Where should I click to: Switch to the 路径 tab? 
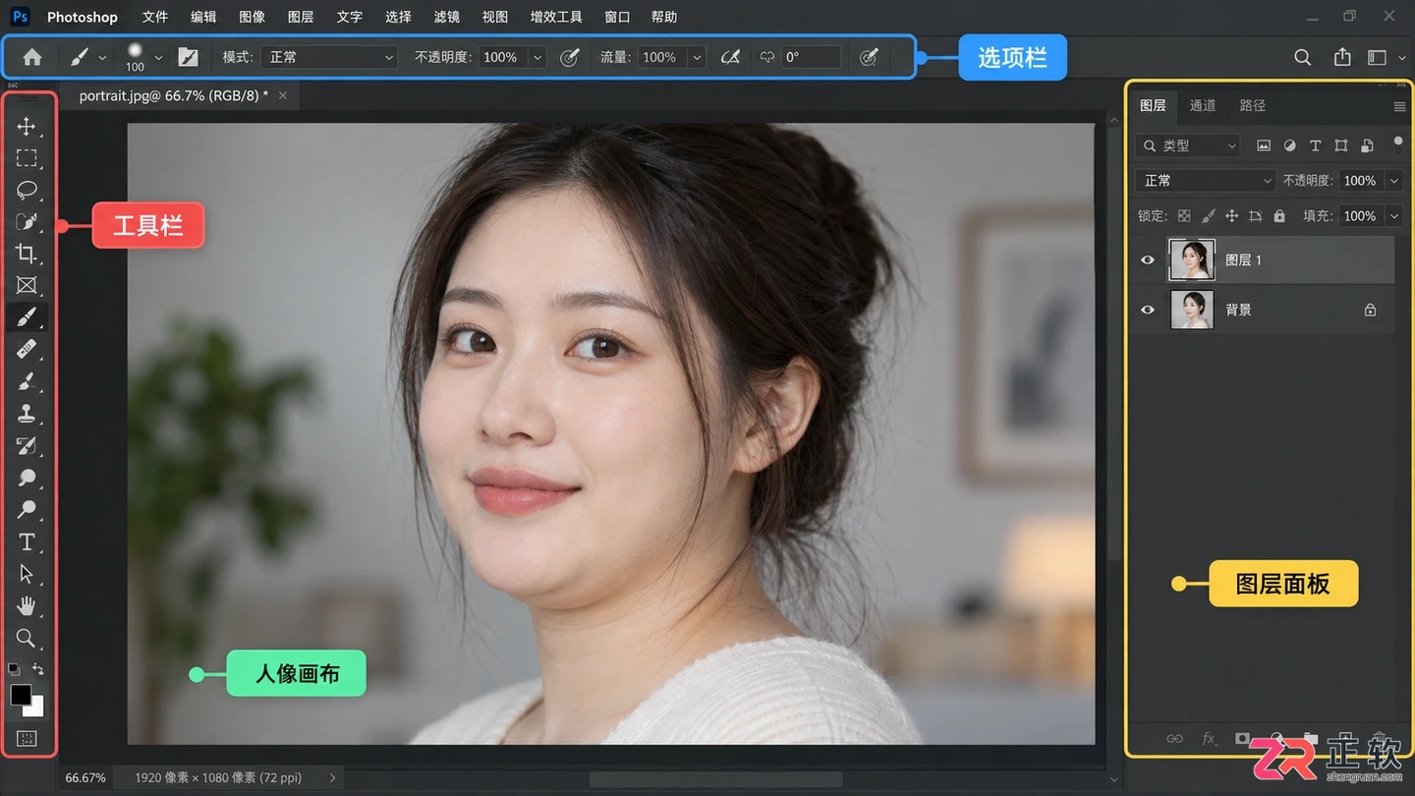click(x=1252, y=105)
